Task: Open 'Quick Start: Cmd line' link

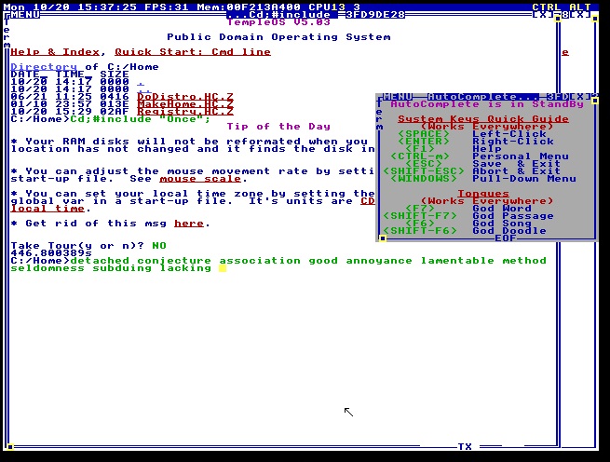Action: tap(193, 52)
